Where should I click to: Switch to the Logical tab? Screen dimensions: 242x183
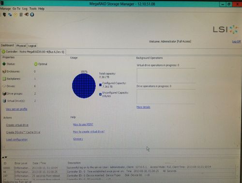(x=32, y=46)
